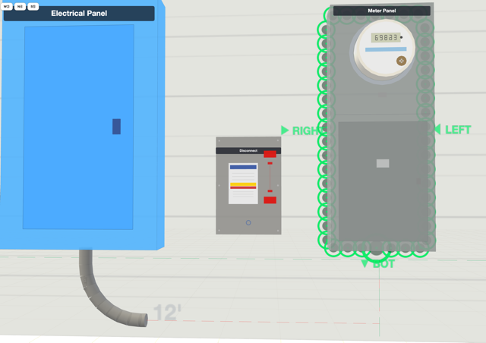This screenshot has width=486, height=343.
Task: Click the green BOT connection arrow
Action: click(364, 263)
